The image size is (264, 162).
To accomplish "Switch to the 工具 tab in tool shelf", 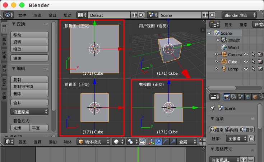I will pos(4,28).
